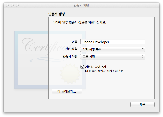Click the 더 알아보기... button
Viewport: 163px width, 117px height.
tap(67, 92)
